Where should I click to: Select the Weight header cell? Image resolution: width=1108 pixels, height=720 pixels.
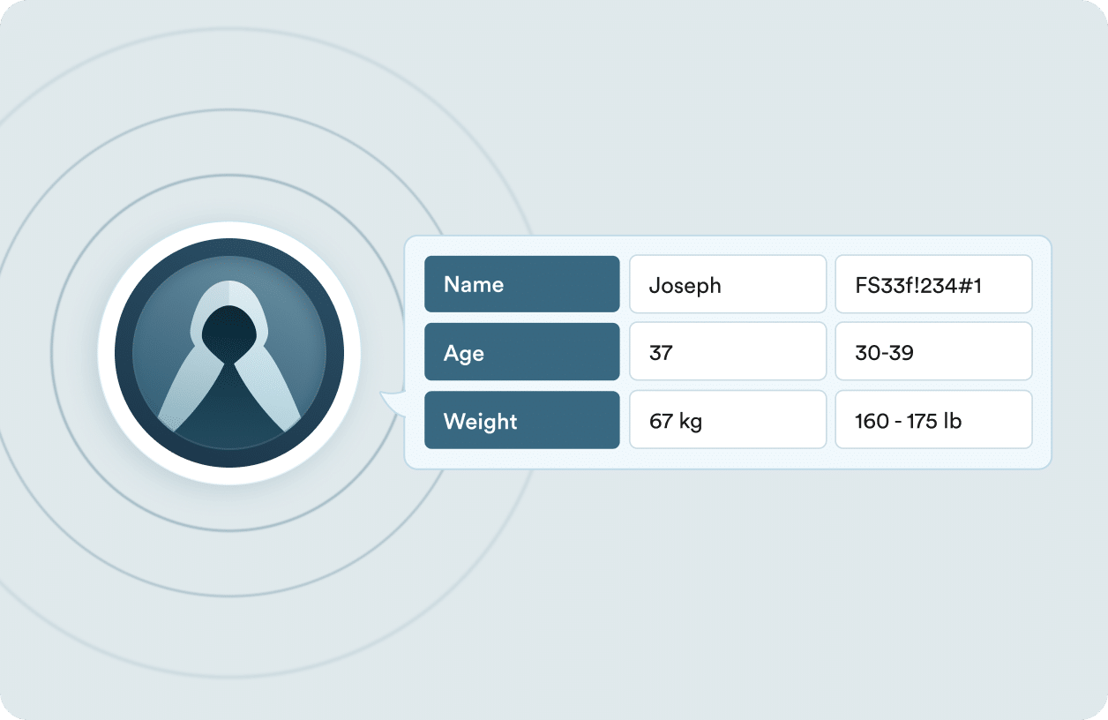pyautogui.click(x=522, y=420)
